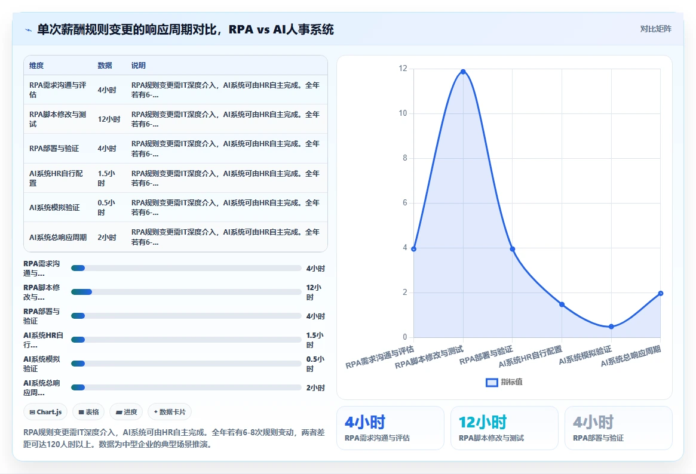Click the 对比矩阵 label in header
Viewport: 696px width, 474px height.
655,29
